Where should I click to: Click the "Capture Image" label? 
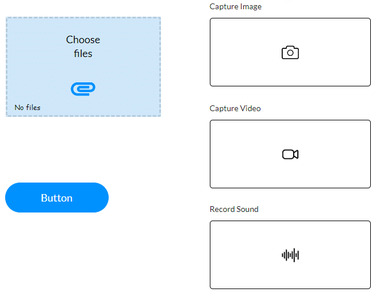pos(236,7)
